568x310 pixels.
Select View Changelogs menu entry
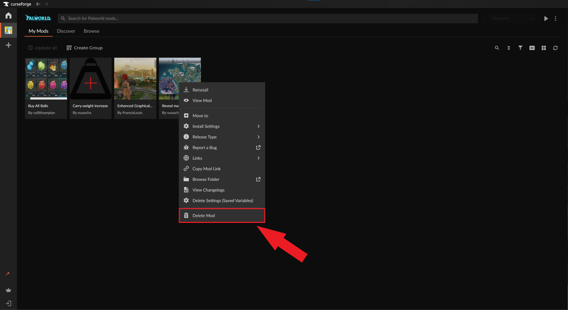pos(222,190)
